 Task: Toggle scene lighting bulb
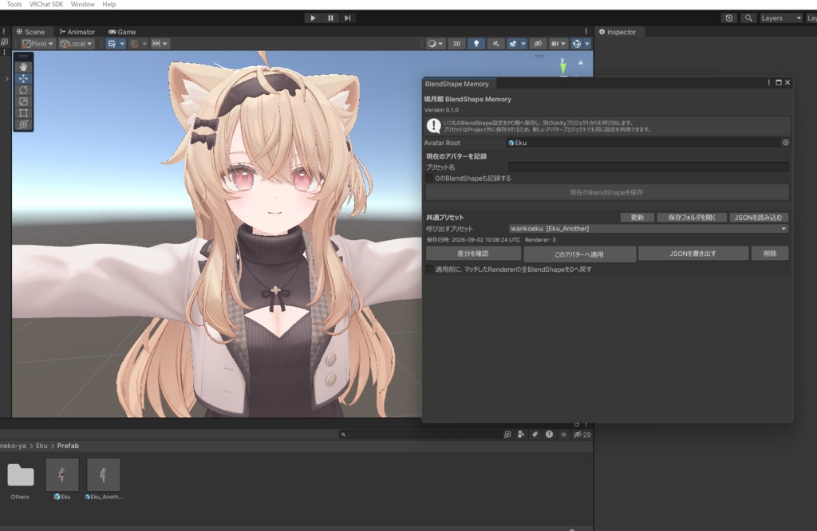[476, 44]
